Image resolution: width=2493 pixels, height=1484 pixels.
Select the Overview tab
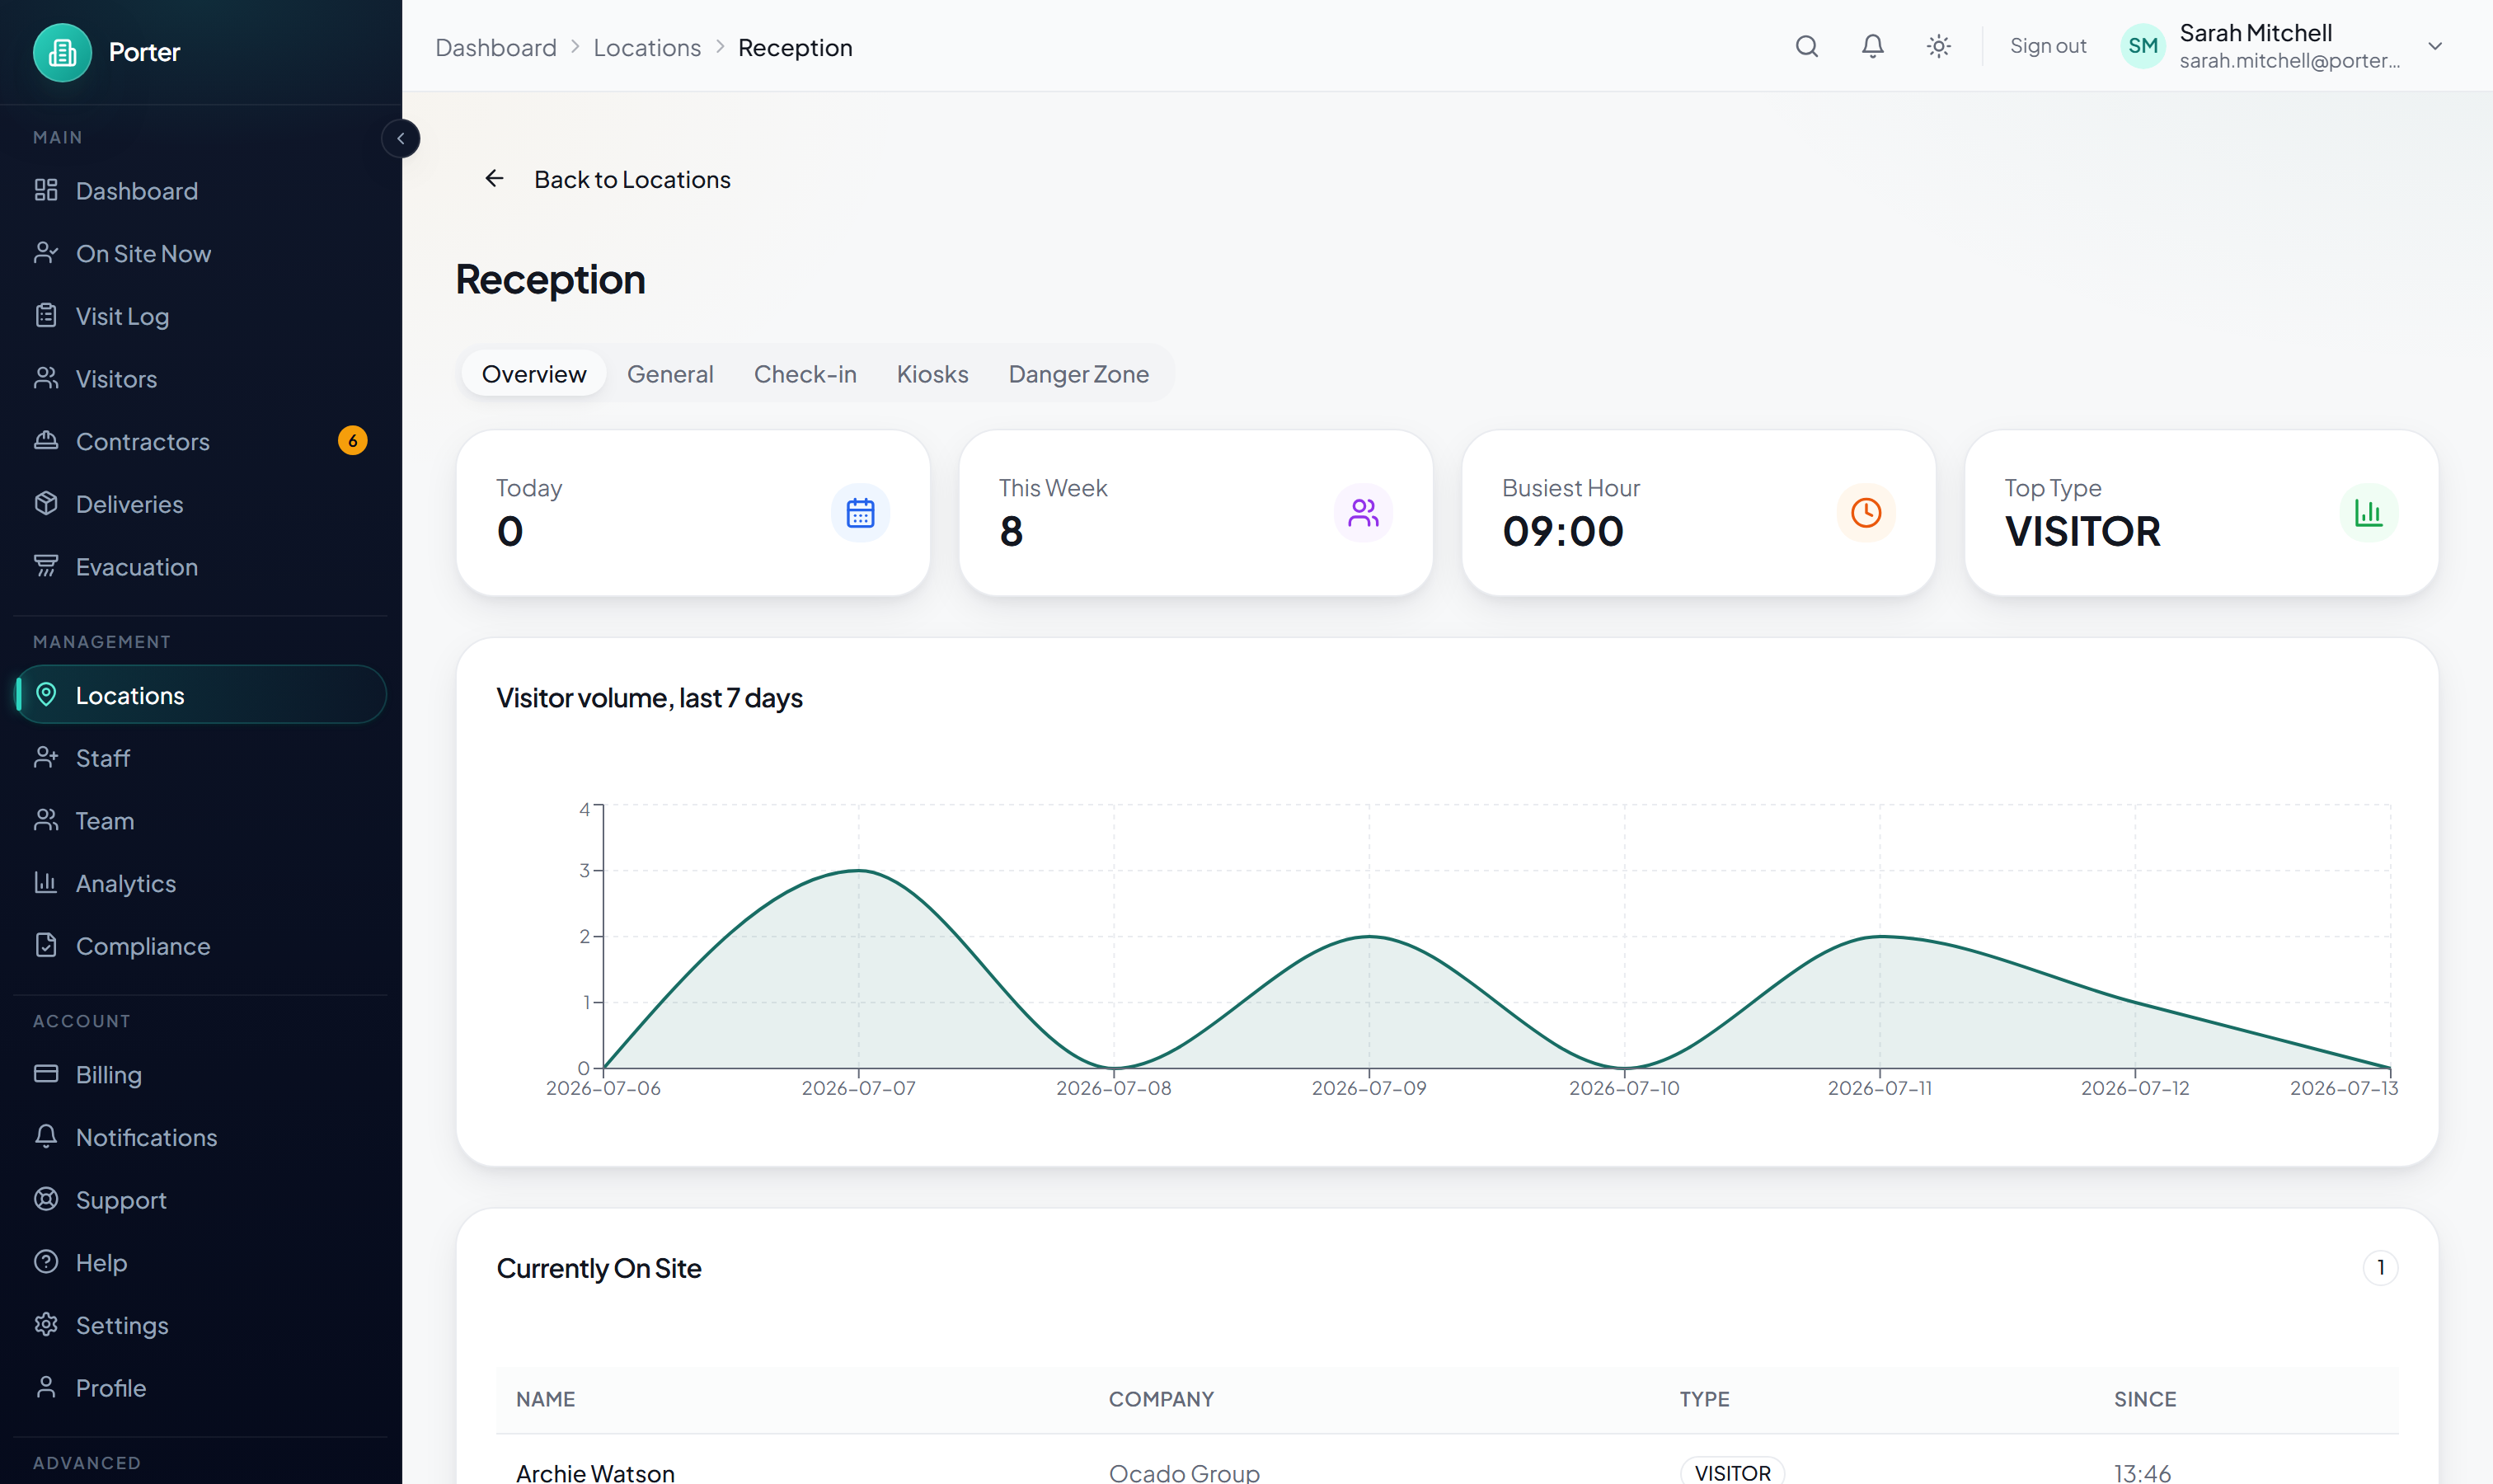point(534,374)
